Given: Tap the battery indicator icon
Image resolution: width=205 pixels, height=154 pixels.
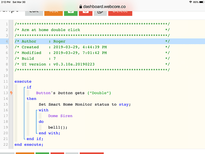Looking at the screenshot, I should [x=202, y=2].
